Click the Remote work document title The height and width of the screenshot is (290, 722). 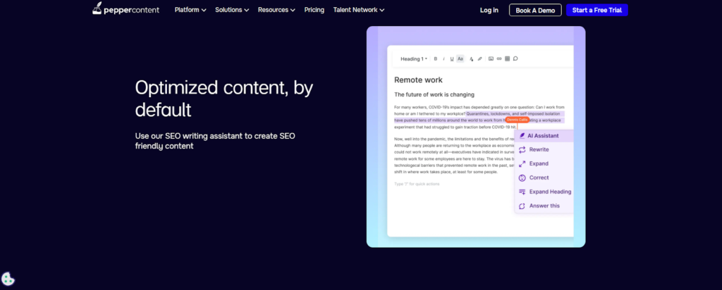coord(418,80)
